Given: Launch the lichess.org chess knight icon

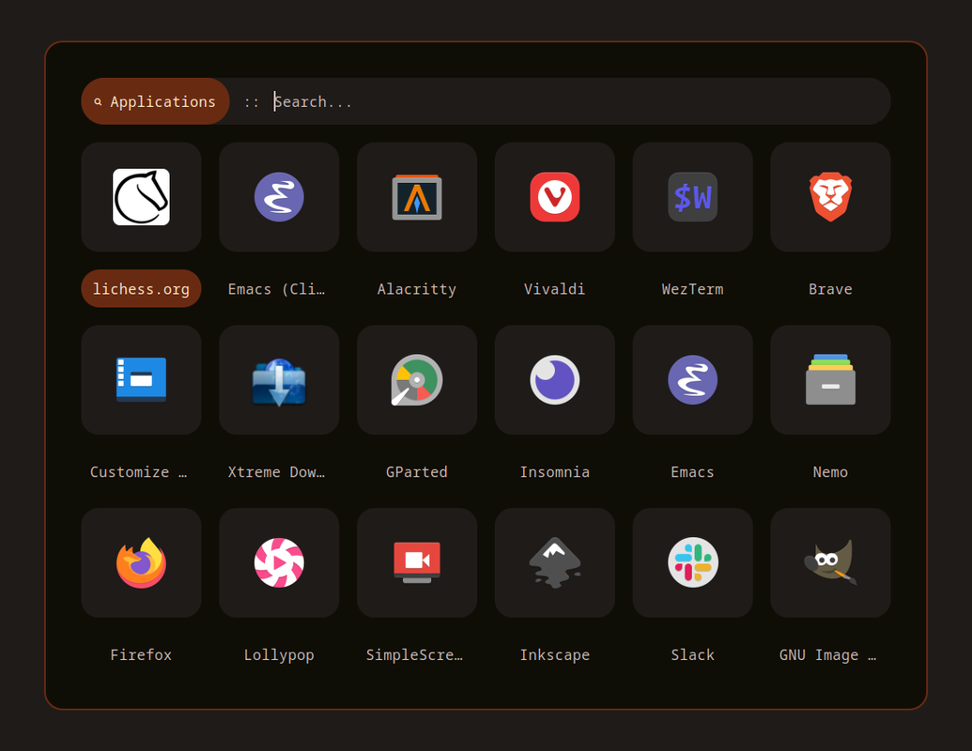Looking at the screenshot, I should pyautogui.click(x=141, y=197).
